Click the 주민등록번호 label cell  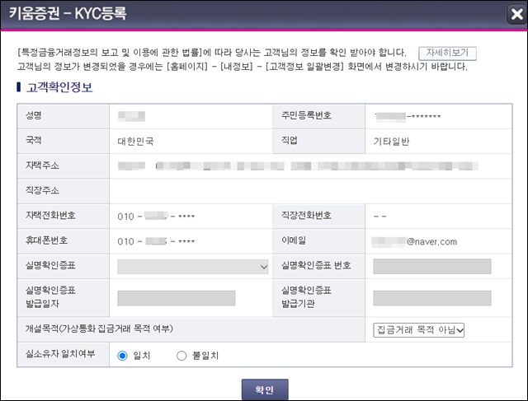pyautogui.click(x=319, y=116)
